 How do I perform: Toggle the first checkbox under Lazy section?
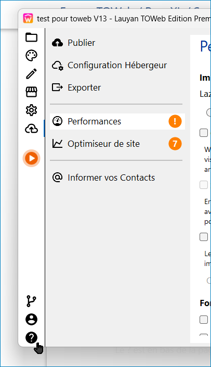204,133
